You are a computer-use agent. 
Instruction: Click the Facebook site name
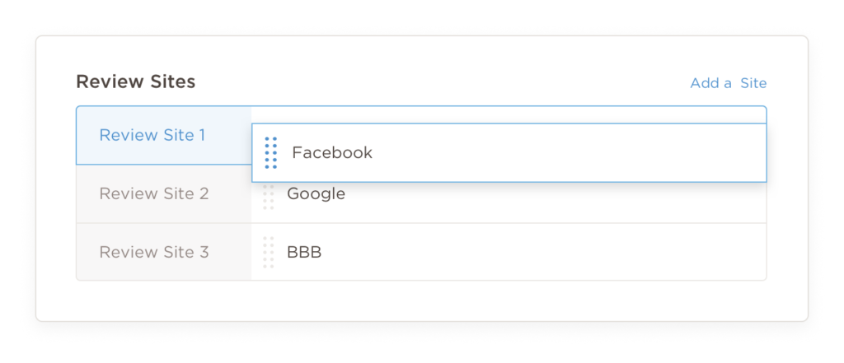click(332, 153)
